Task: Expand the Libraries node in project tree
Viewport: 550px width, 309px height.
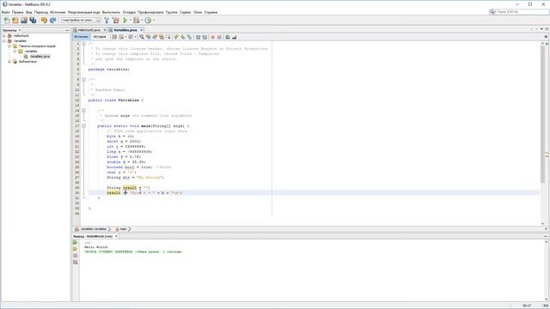Action: coord(9,61)
